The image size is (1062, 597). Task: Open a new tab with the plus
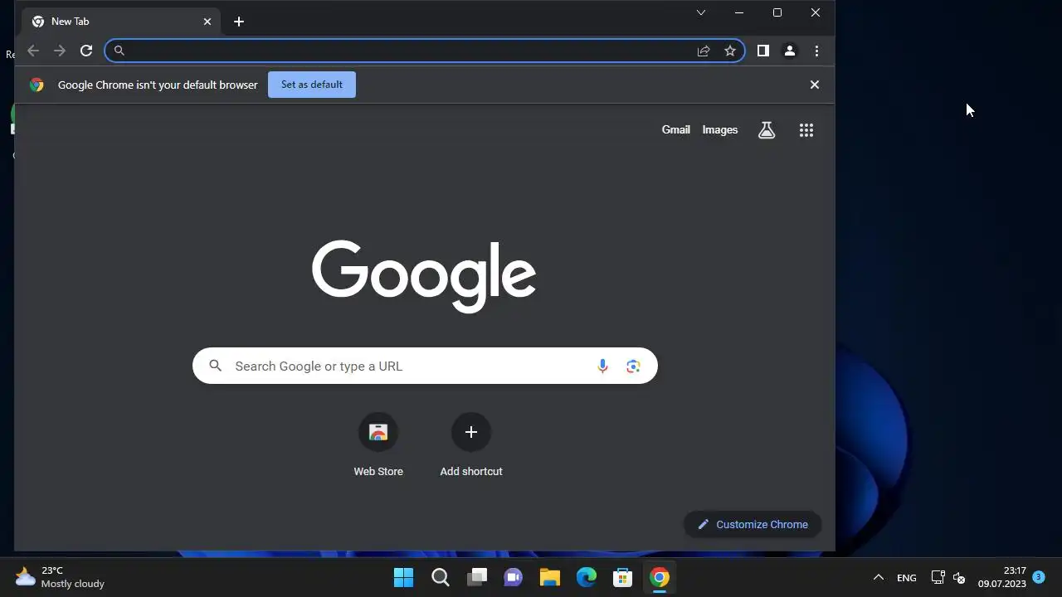pos(239,22)
